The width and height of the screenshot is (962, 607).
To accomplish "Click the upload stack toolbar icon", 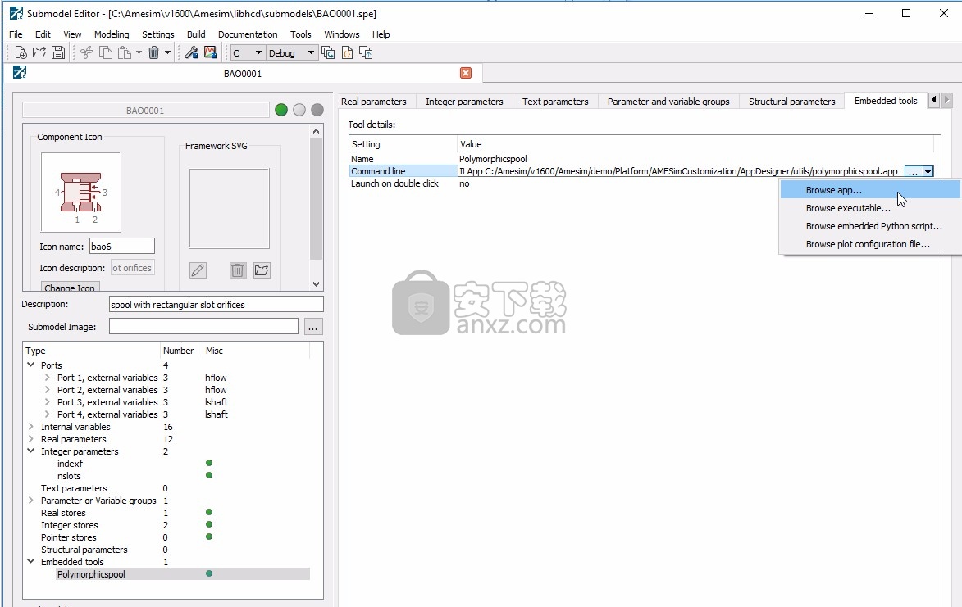I will tap(367, 52).
